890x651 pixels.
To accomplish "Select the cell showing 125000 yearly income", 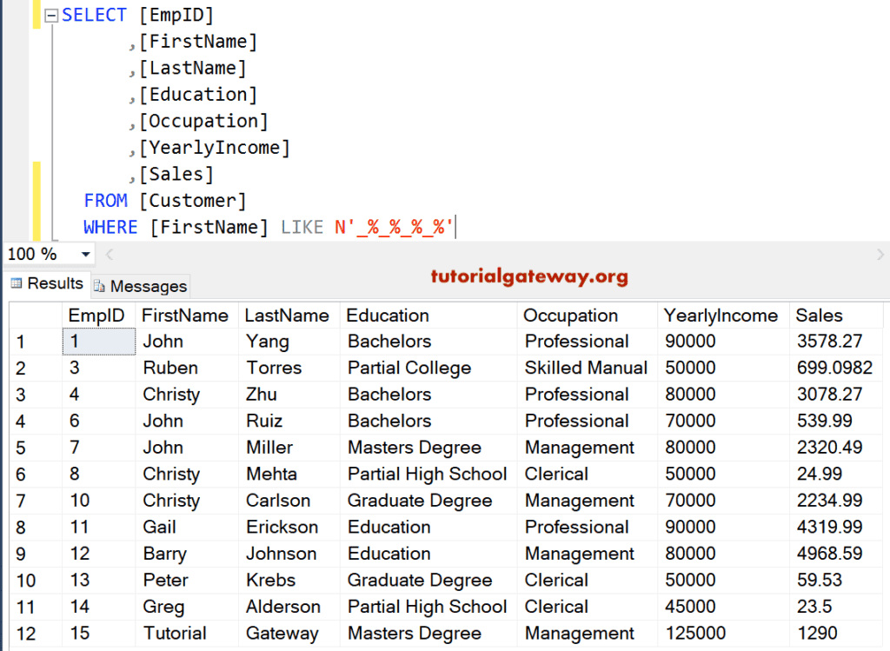I will 695,633.
